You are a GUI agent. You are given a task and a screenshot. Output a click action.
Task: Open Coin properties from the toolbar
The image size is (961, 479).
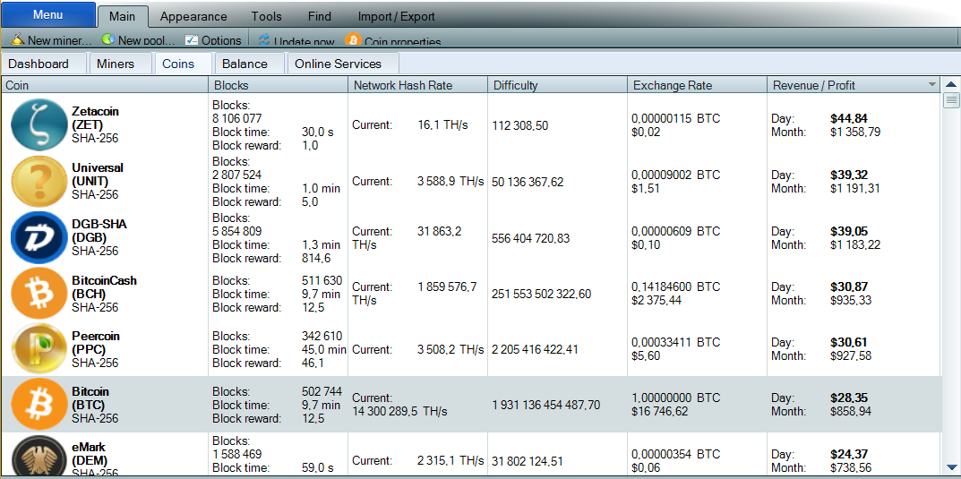click(x=393, y=41)
